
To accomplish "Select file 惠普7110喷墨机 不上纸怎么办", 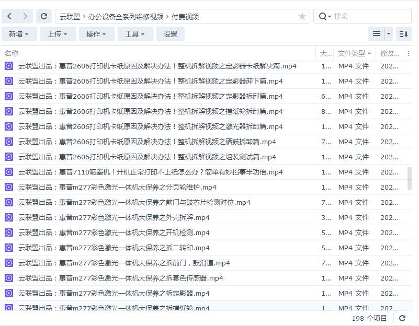I will pos(151,172).
